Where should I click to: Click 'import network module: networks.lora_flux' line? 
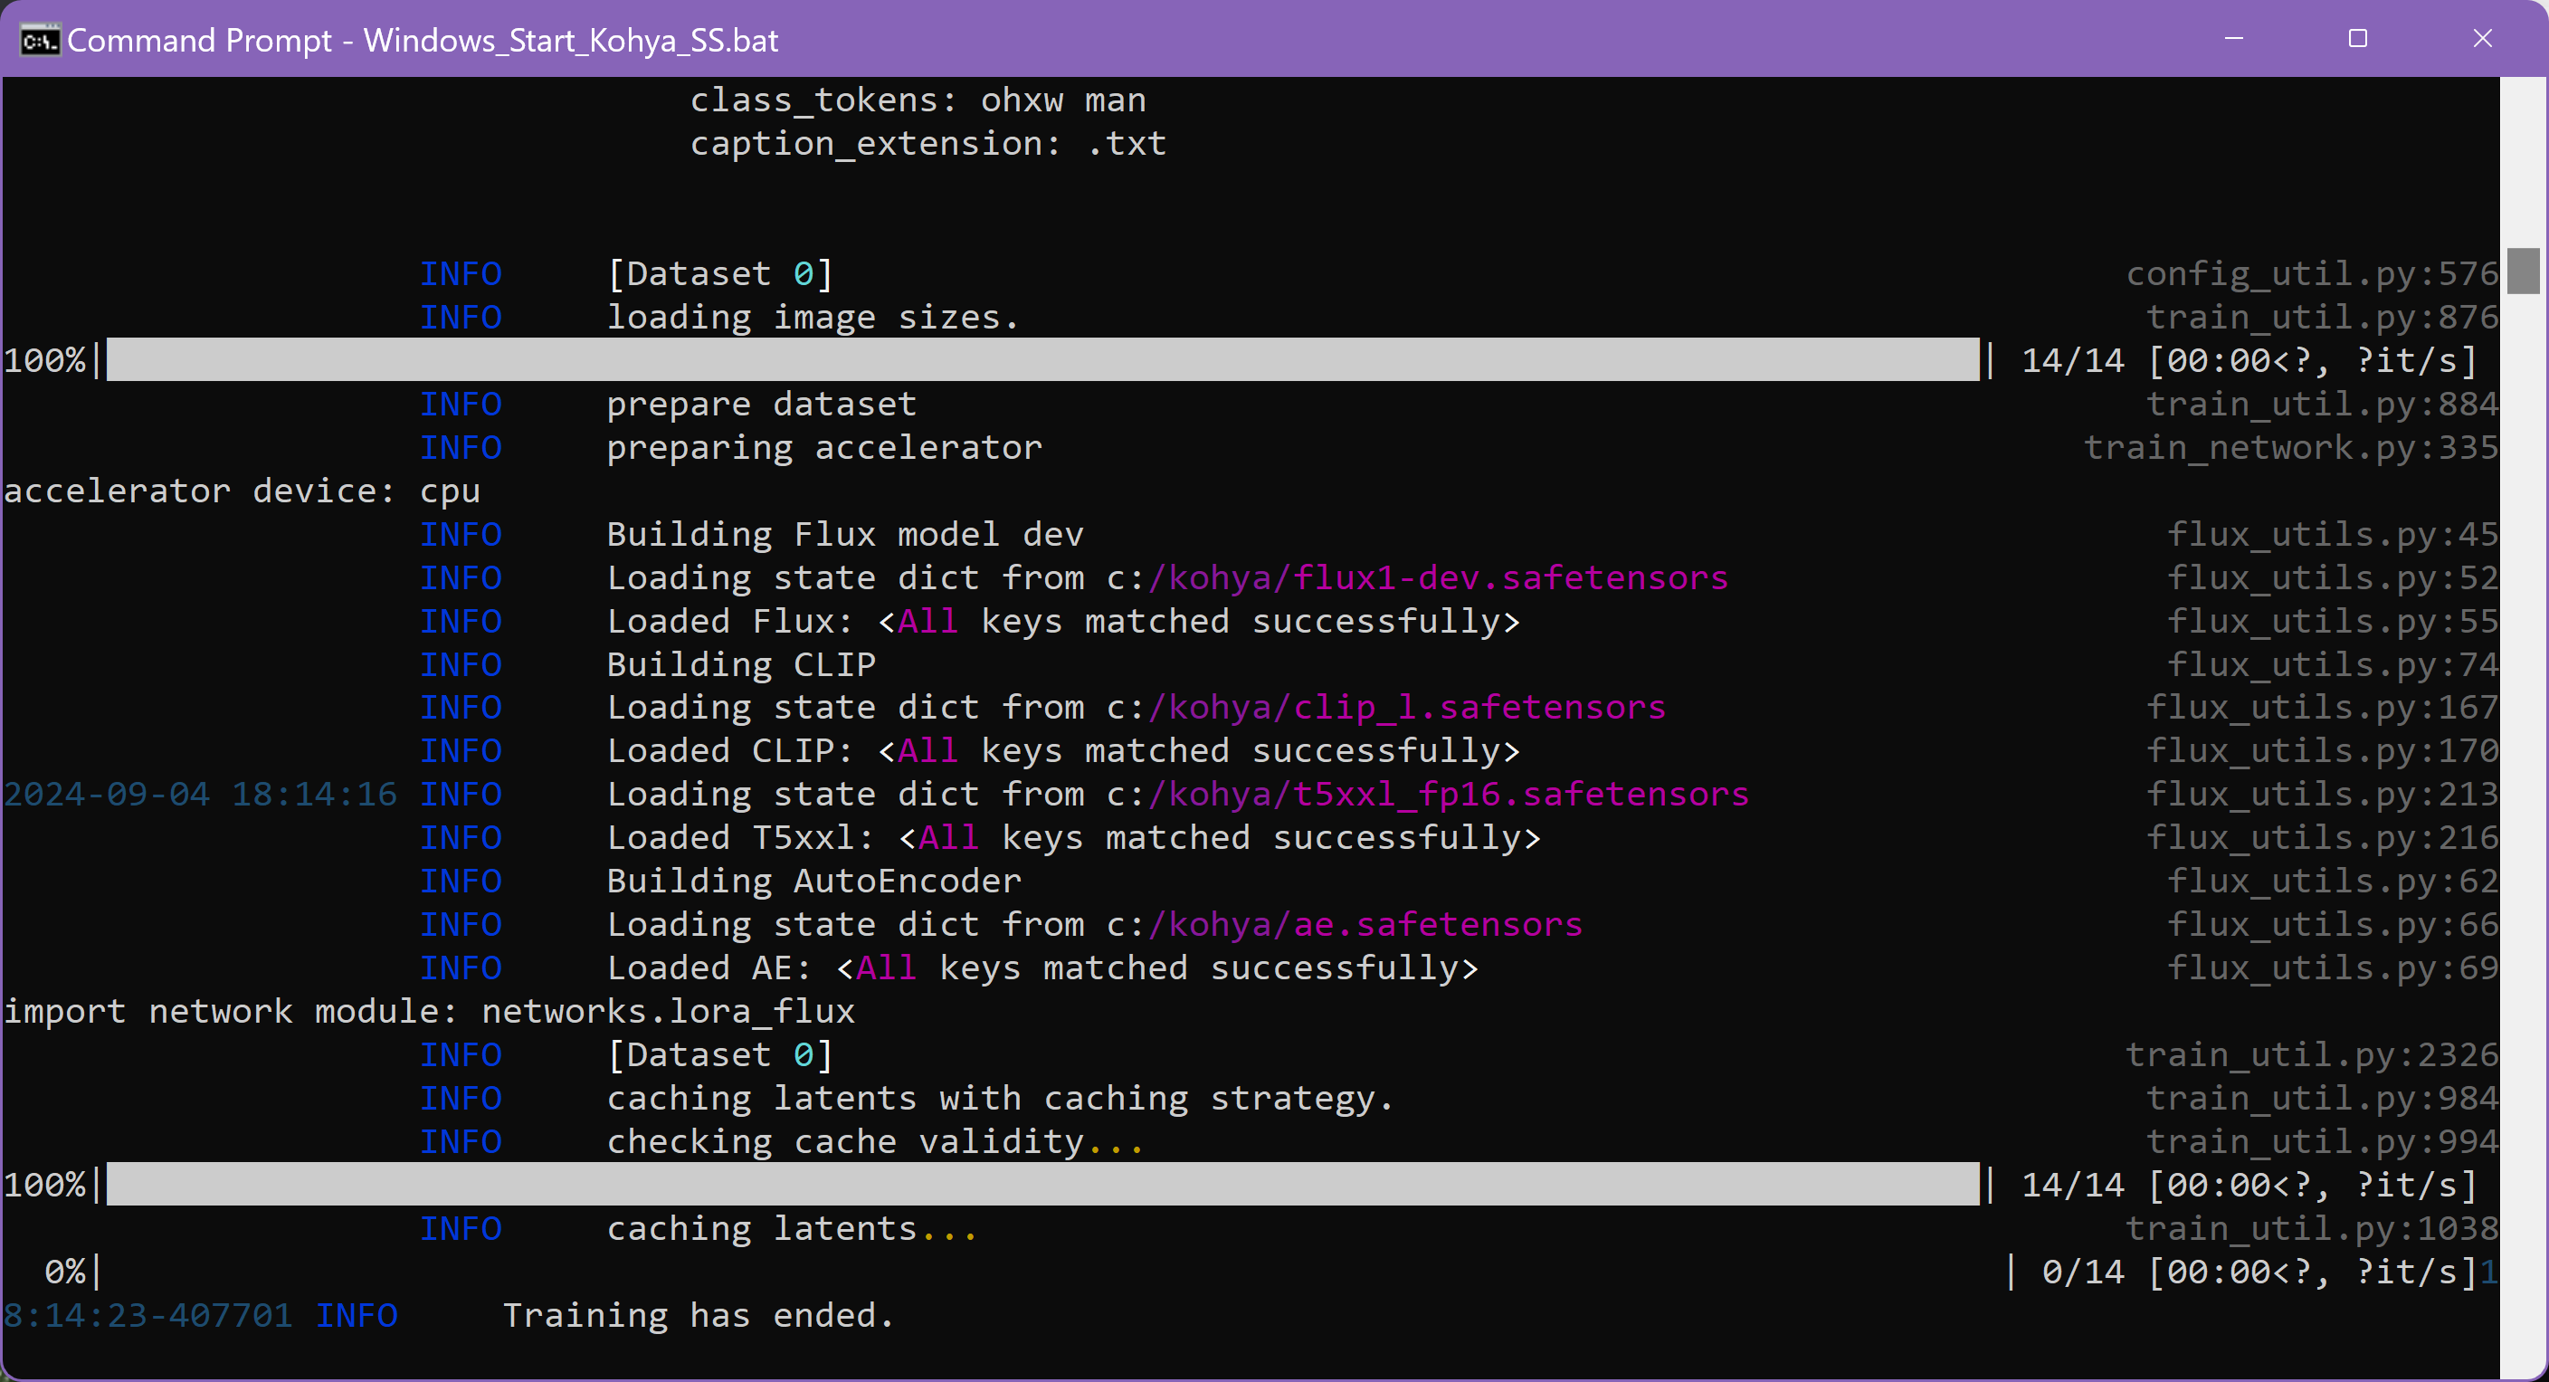(x=430, y=1012)
